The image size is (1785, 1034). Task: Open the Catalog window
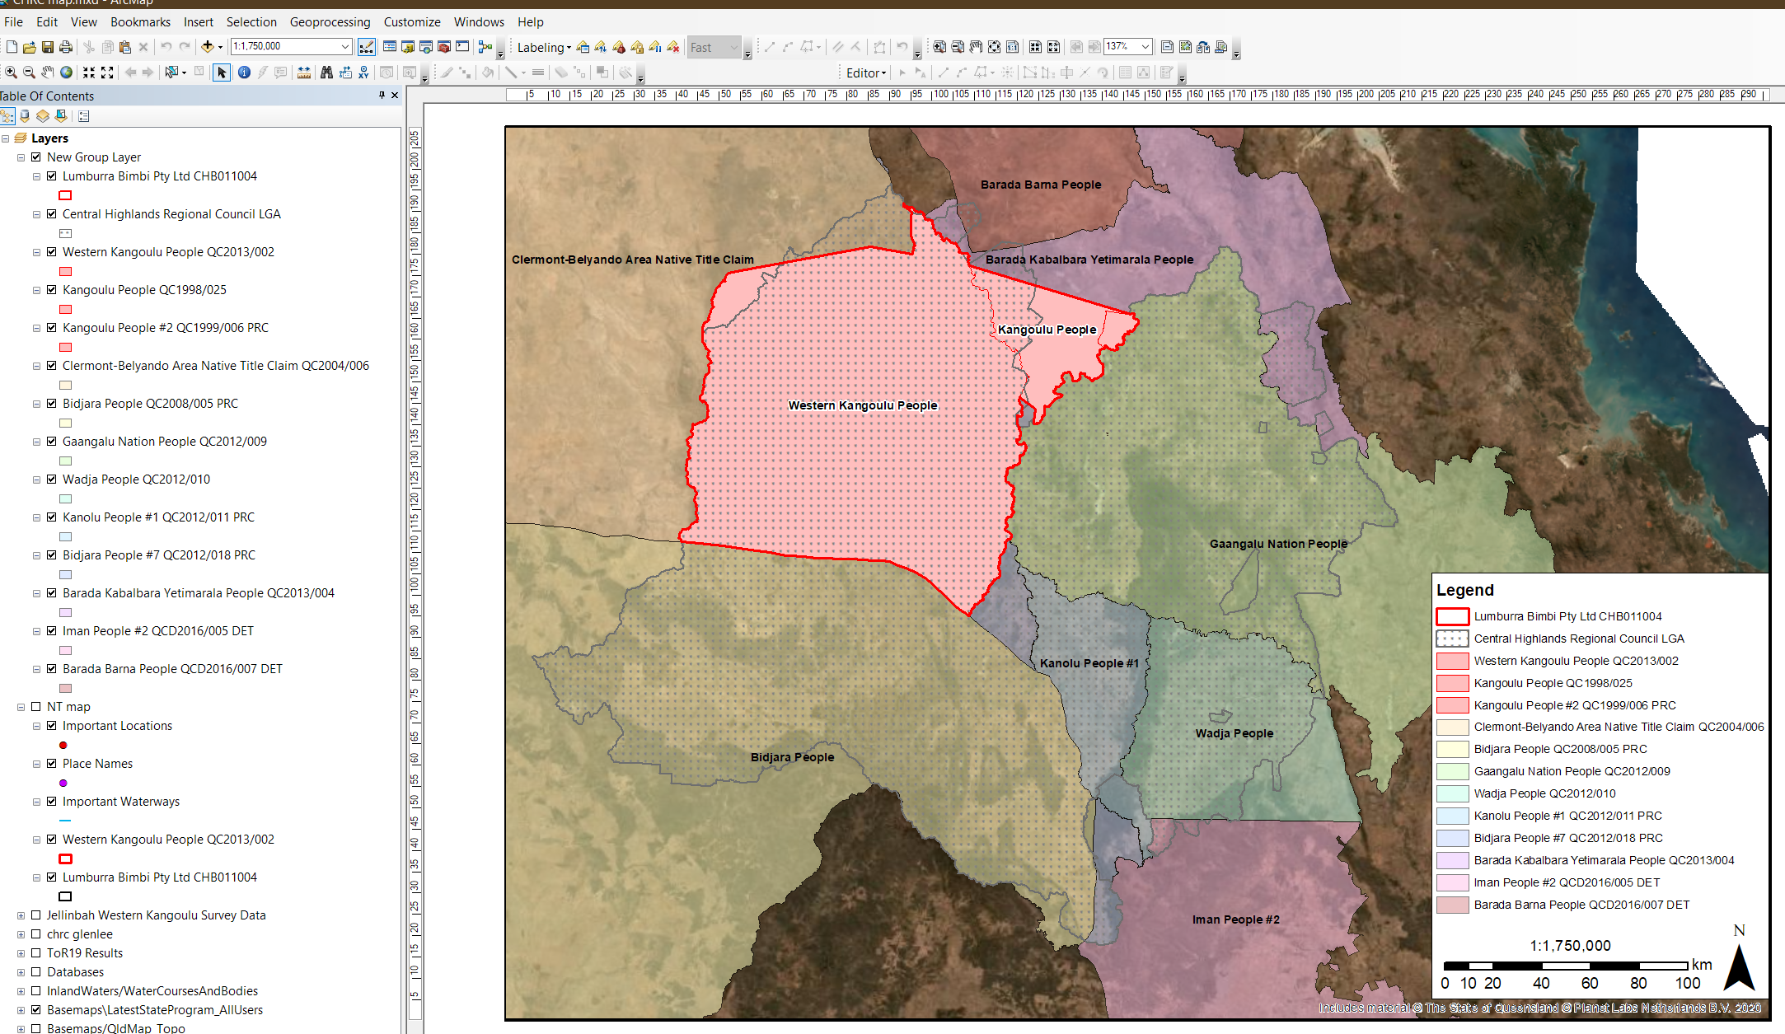410,47
